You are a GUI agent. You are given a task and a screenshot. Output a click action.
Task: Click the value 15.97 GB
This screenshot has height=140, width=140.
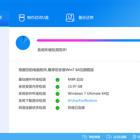pyautogui.click(x=75, y=86)
